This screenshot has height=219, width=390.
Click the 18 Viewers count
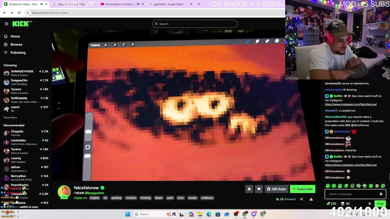pyautogui.click(x=286, y=199)
